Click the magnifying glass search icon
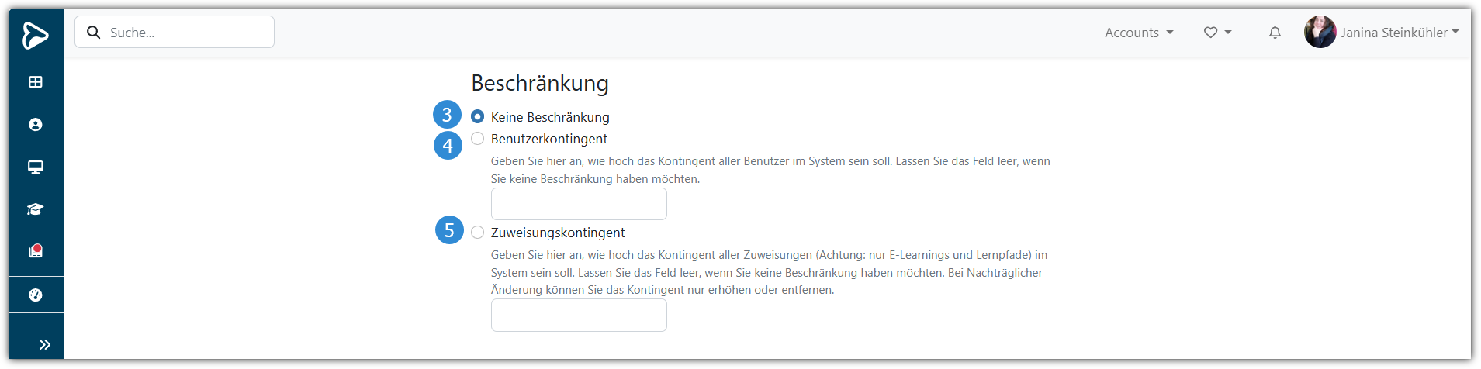 coord(94,33)
